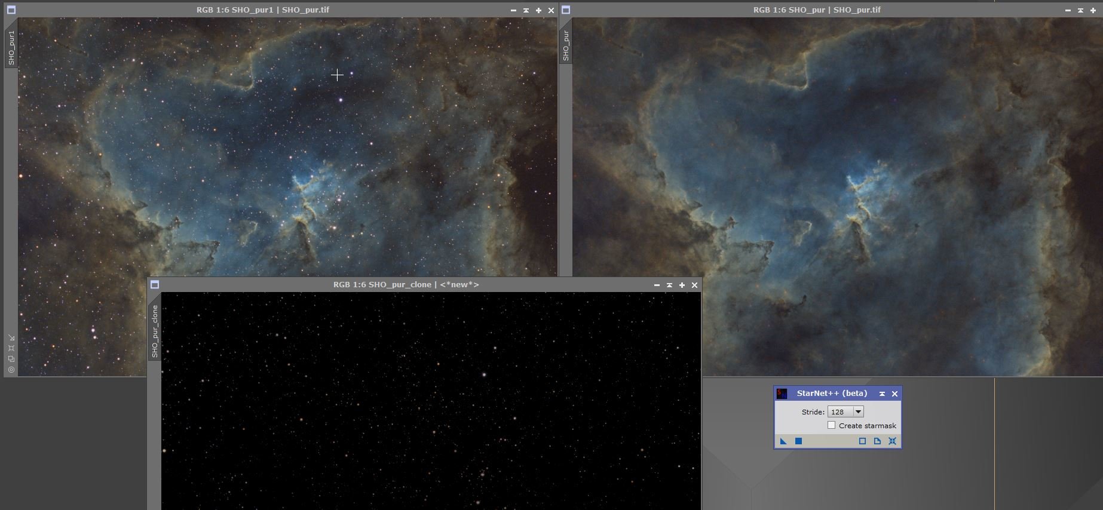Open the control menu icon of SHO_pur1 window
Image resolution: width=1103 pixels, height=510 pixels.
pyautogui.click(x=11, y=10)
